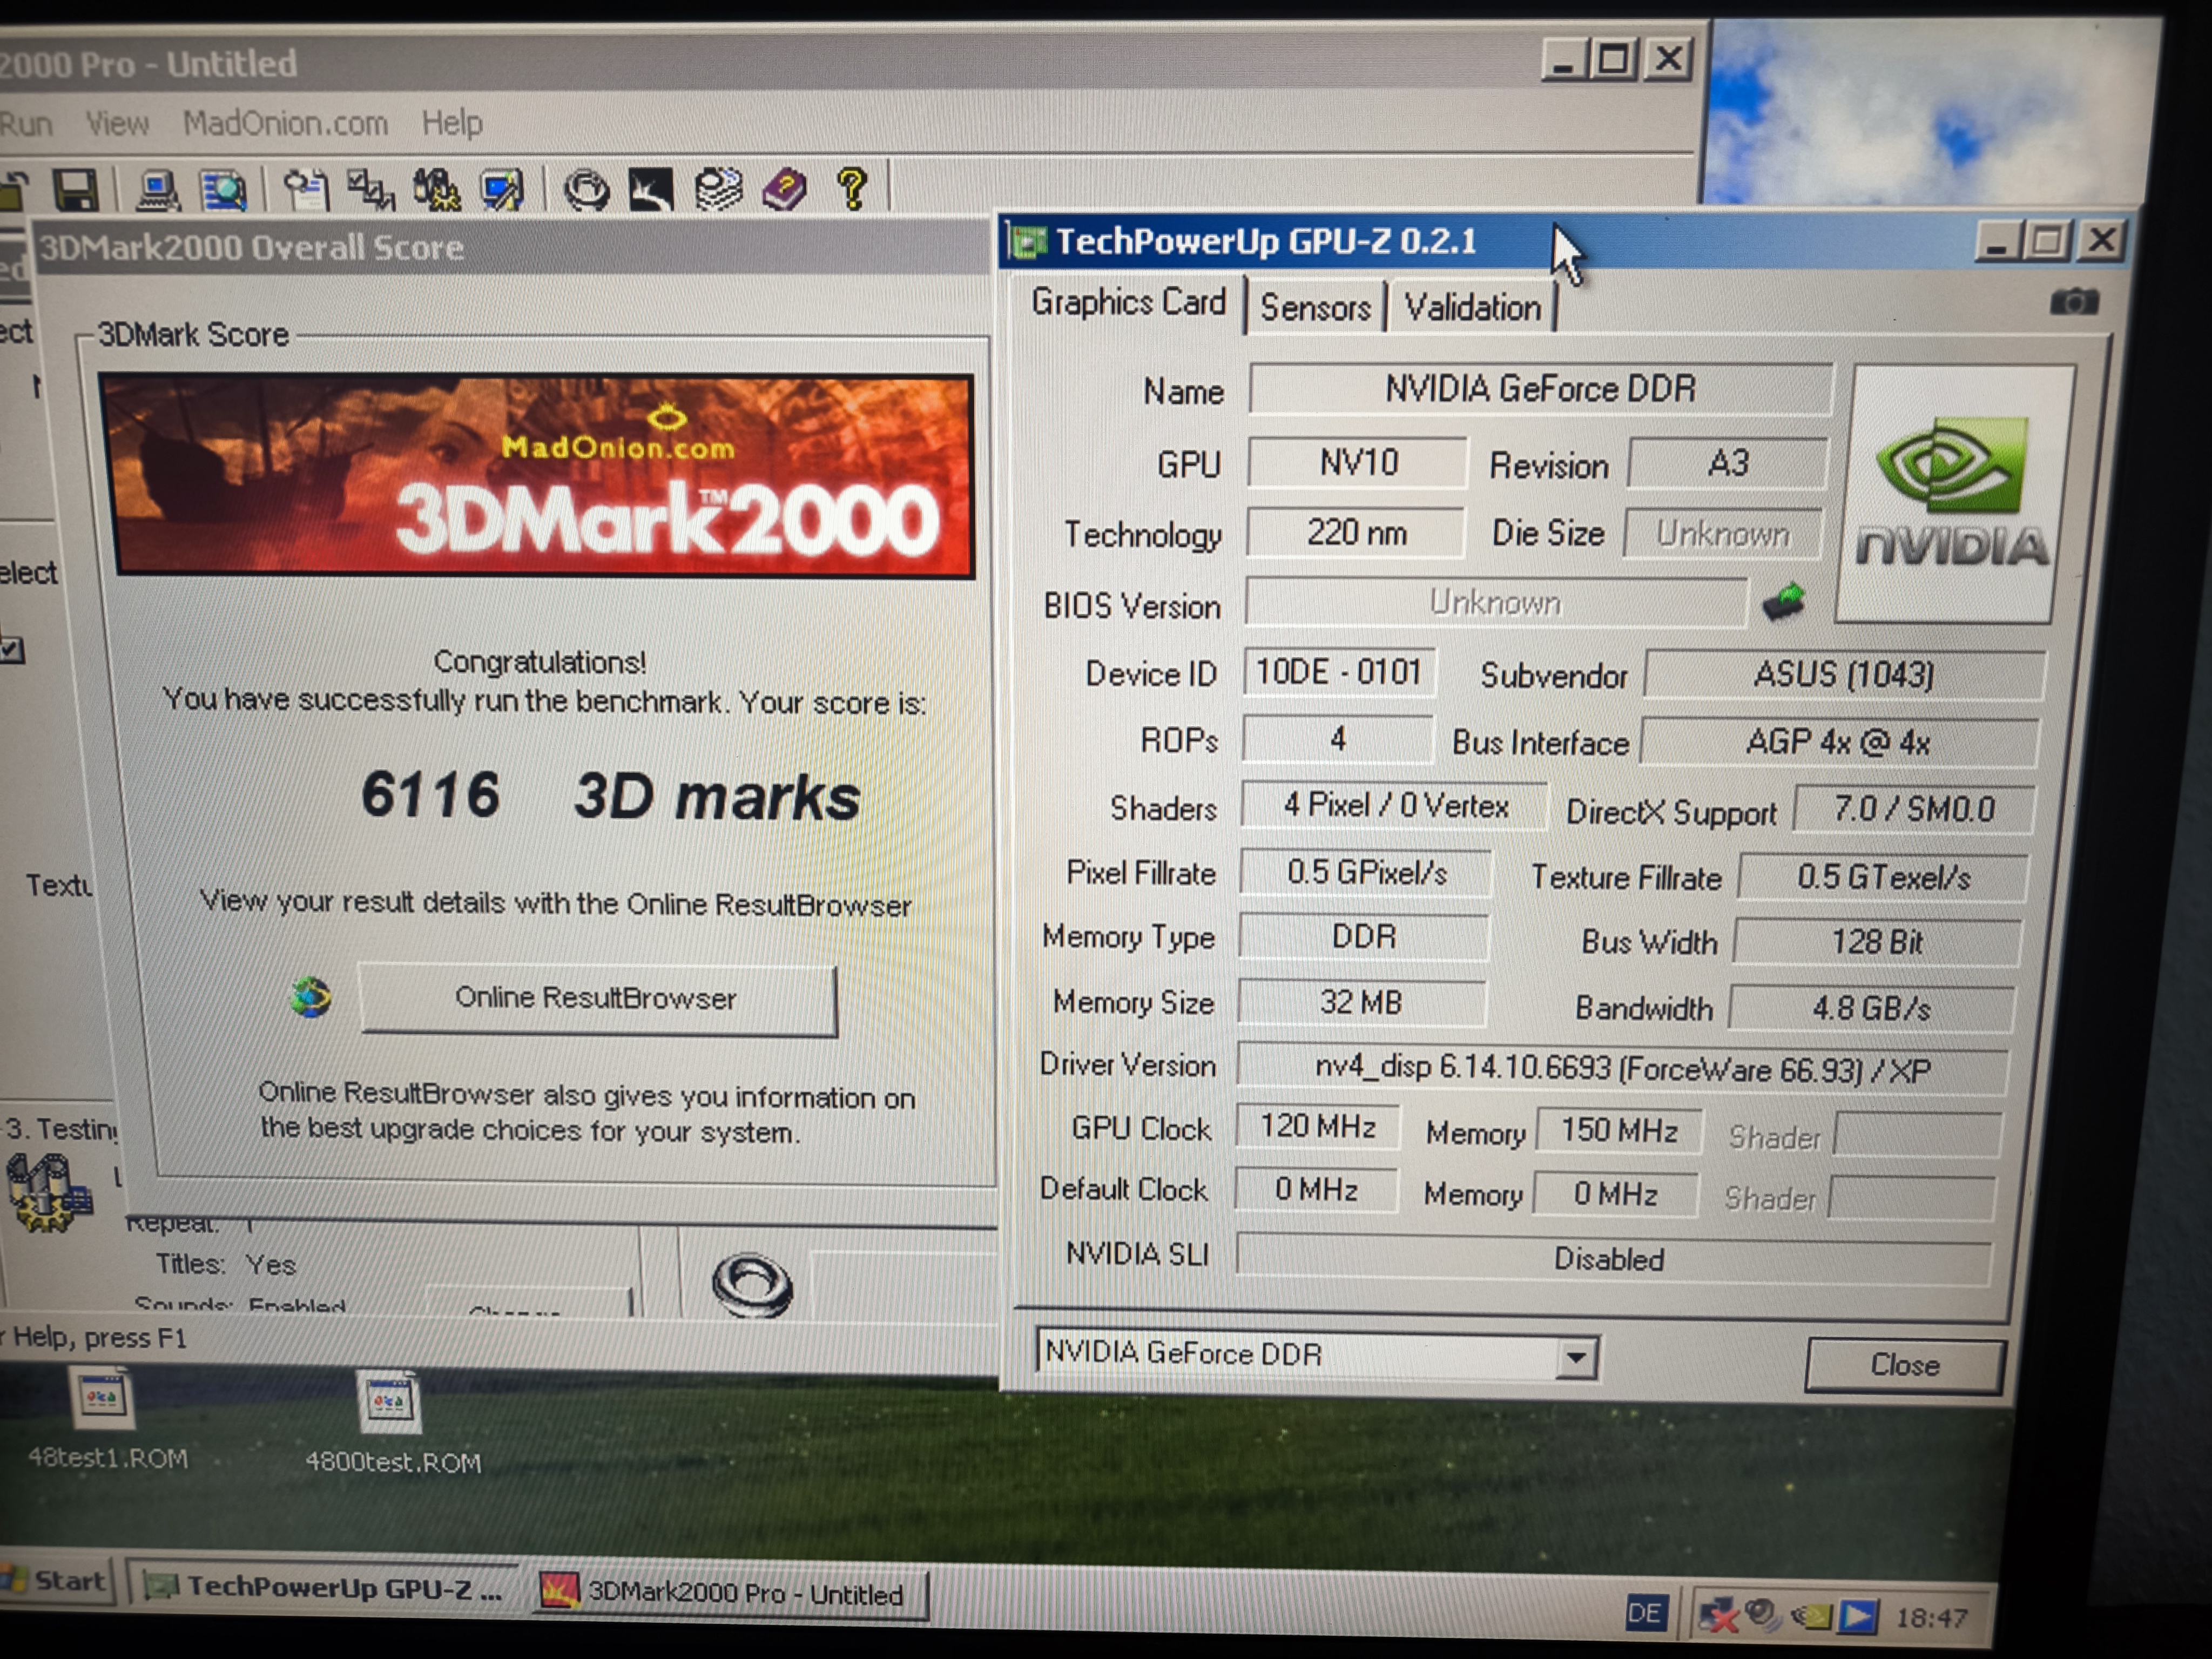
Task: Click the BIOS save chip icon
Action: click(1783, 602)
